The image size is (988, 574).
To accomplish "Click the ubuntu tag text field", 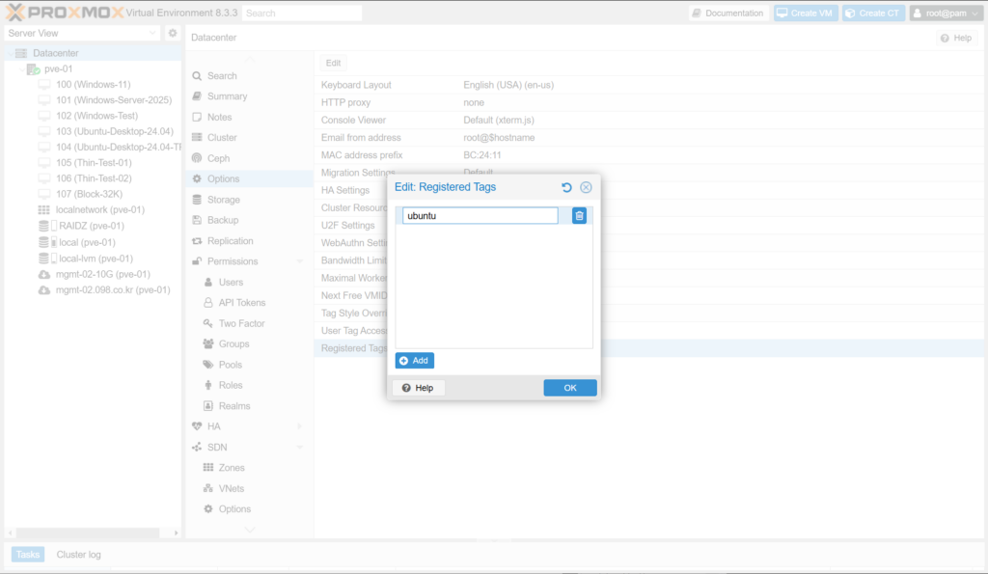I will [480, 216].
